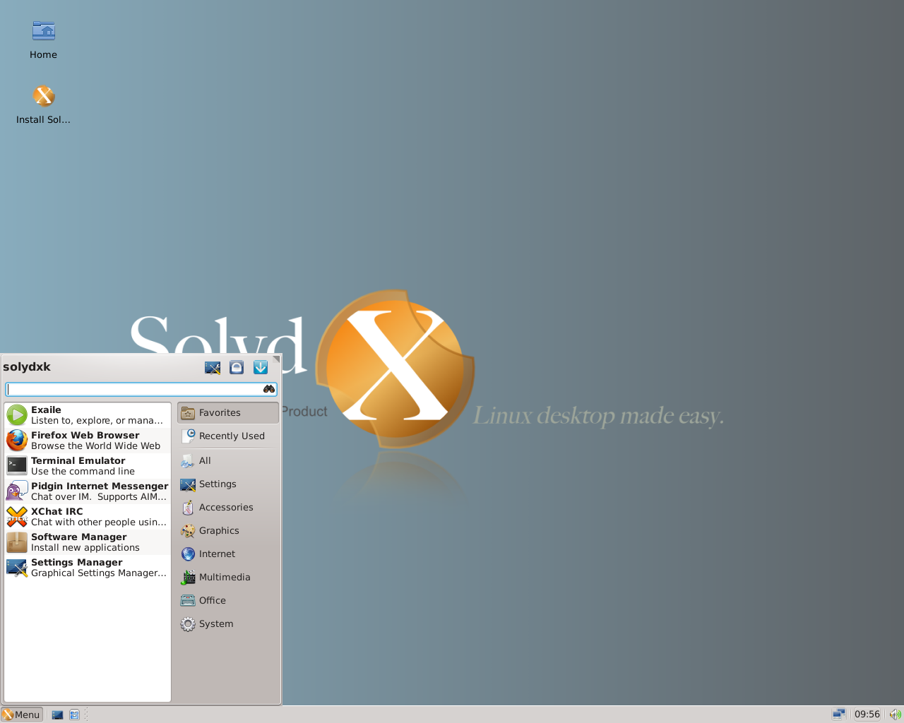Focus the menu search field
The image size is (904, 723).
pyautogui.click(x=141, y=389)
